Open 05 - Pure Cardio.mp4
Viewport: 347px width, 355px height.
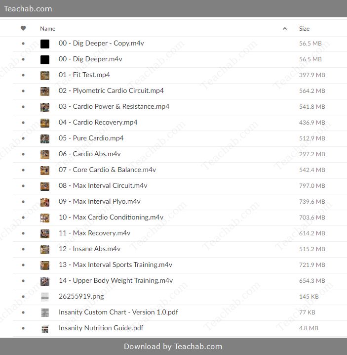pyautogui.click(x=91, y=138)
